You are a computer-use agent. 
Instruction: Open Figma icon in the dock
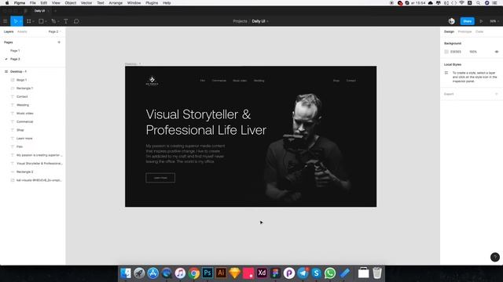coord(275,273)
